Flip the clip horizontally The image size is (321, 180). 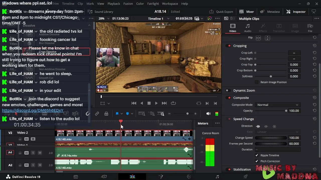click(258, 38)
